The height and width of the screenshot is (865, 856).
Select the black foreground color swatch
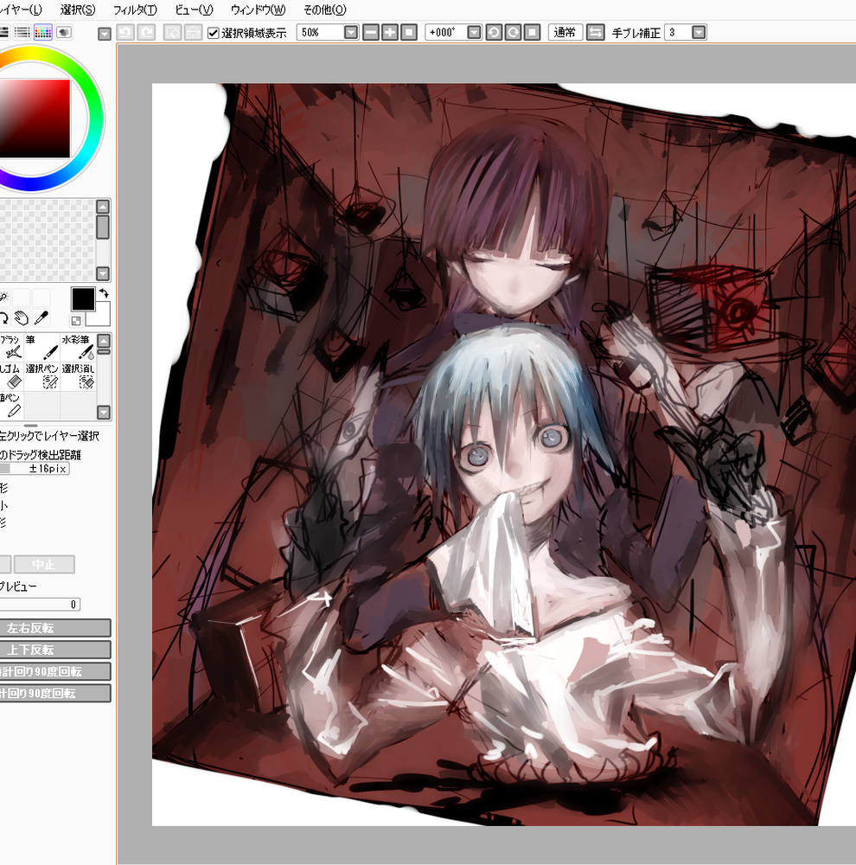(x=83, y=299)
